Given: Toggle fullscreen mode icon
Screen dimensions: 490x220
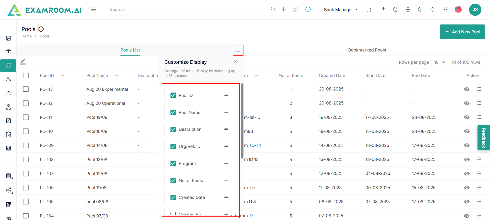Looking at the screenshot, I should pyautogui.click(x=369, y=9).
